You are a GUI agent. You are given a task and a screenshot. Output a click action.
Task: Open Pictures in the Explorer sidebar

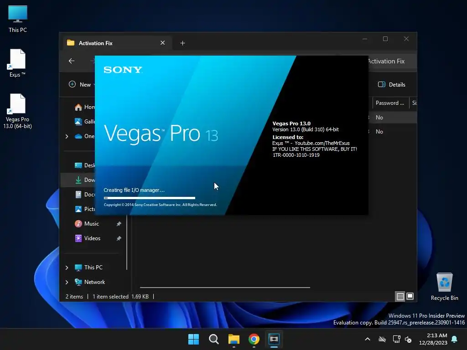point(85,209)
